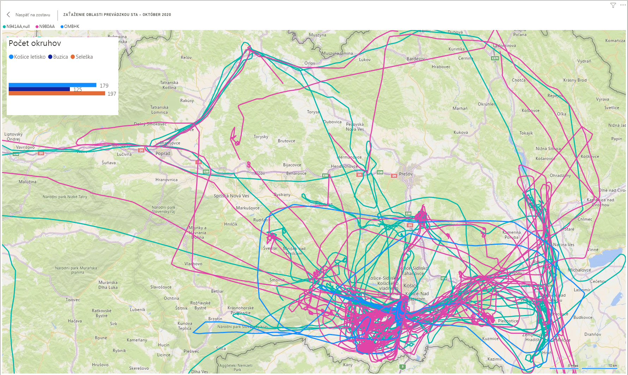This screenshot has width=628, height=375.
Task: Select OMBHK legend entry
Action: pos(72,26)
